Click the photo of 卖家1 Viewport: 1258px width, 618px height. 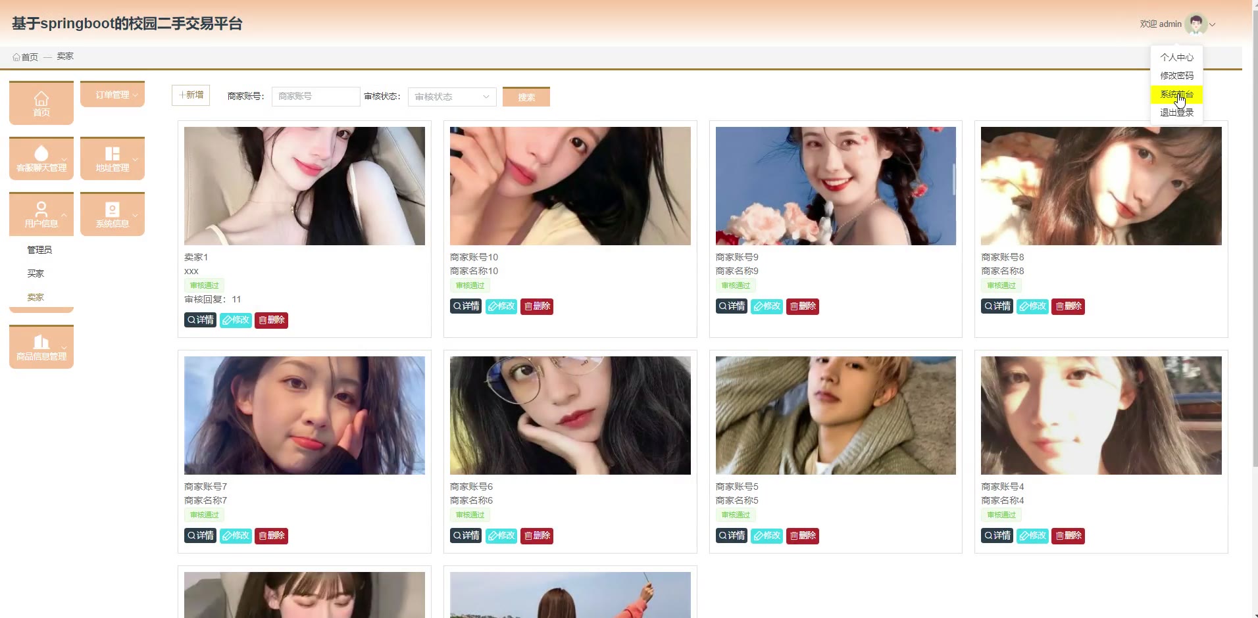pos(305,186)
